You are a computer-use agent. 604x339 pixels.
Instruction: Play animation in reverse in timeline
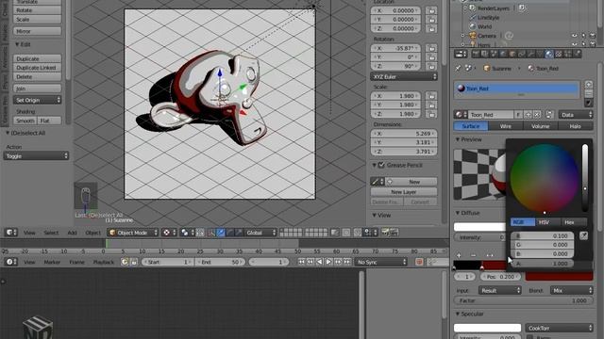[319, 262]
